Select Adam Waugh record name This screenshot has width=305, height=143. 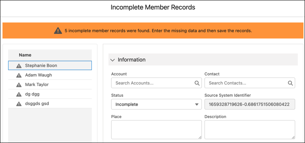[39, 75]
